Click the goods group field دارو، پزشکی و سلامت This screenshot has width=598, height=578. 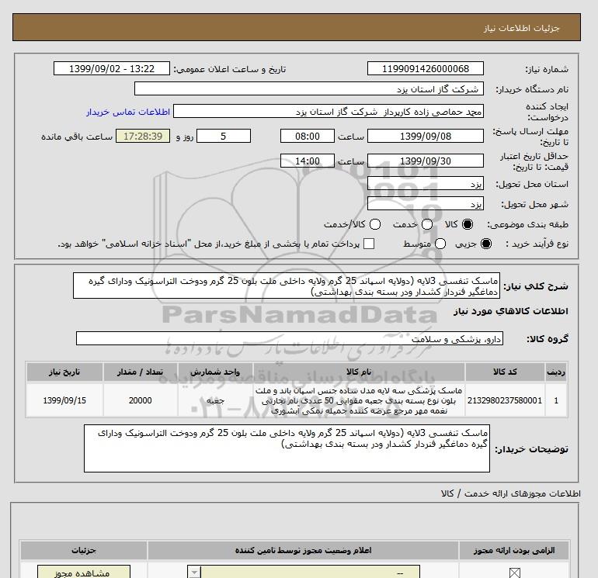point(290,338)
